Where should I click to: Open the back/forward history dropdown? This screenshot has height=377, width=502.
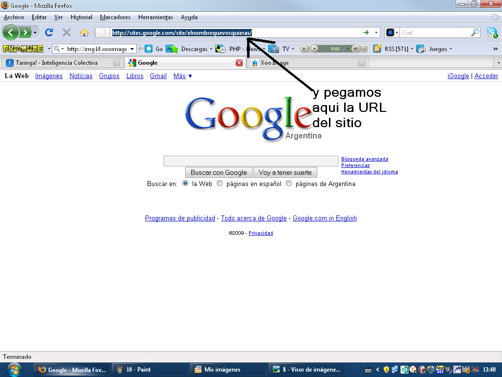point(35,33)
